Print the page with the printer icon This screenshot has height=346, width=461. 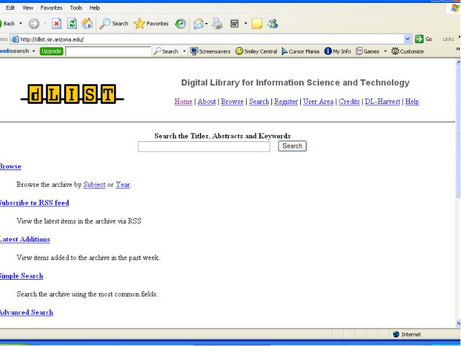pyautogui.click(x=218, y=24)
